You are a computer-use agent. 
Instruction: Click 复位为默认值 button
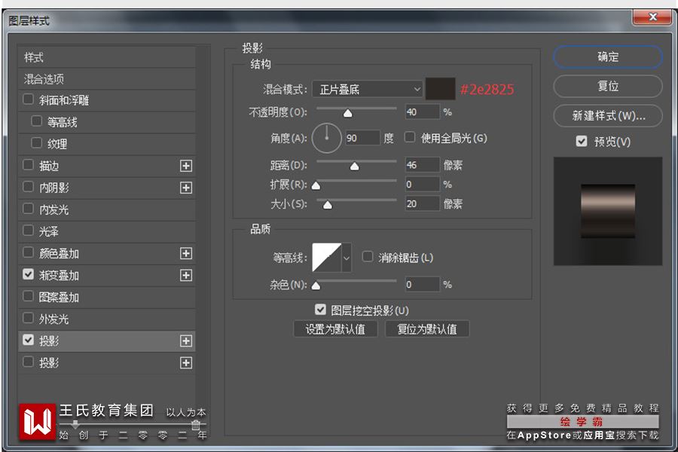427,329
